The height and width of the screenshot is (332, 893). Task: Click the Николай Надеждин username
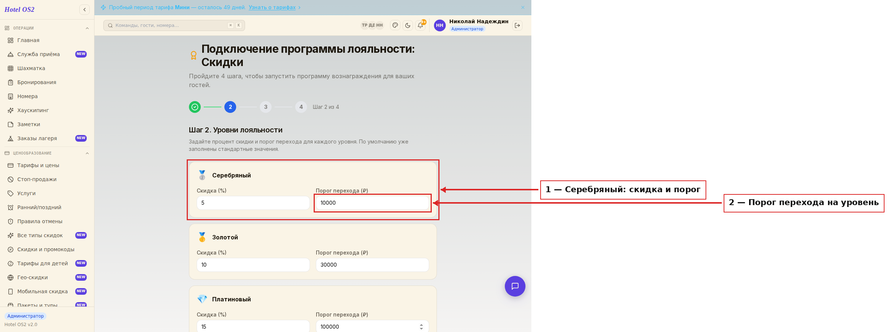(479, 21)
